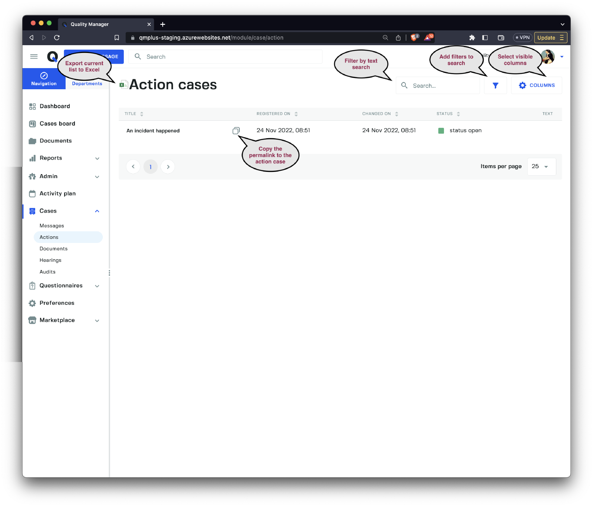Click the green status open swatch
Image resolution: width=593 pixels, height=507 pixels.
(x=441, y=131)
